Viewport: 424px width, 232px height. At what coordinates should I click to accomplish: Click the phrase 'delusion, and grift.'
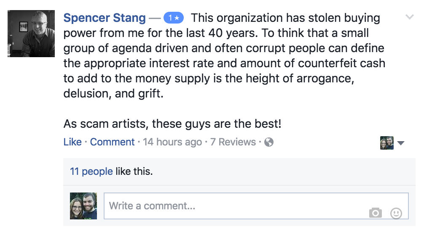tap(113, 93)
